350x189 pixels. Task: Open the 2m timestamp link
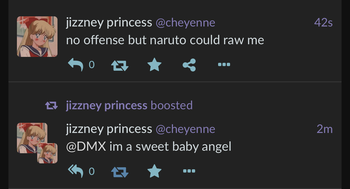click(x=325, y=129)
